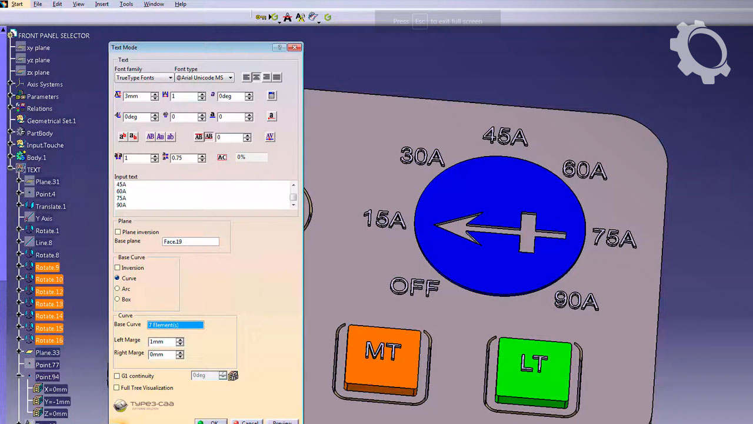This screenshot has height=424, width=753.
Task: Click the justify text alignment icon
Action: click(x=276, y=77)
